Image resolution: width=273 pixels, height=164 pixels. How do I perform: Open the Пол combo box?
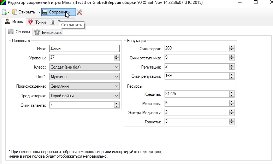point(84,77)
